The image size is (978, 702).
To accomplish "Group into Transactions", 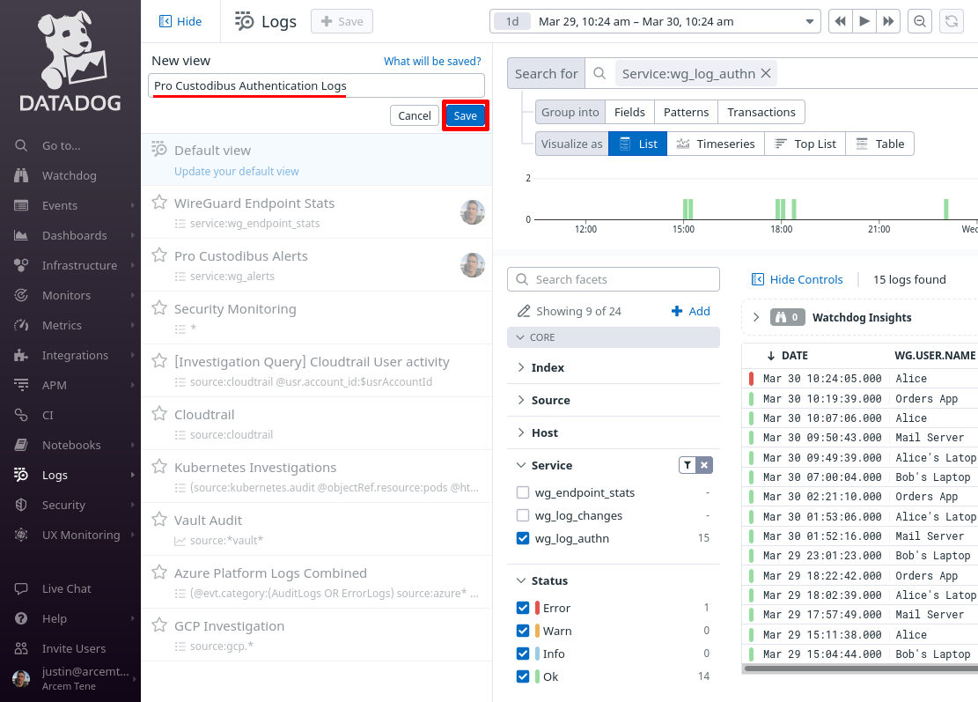I will [761, 113].
